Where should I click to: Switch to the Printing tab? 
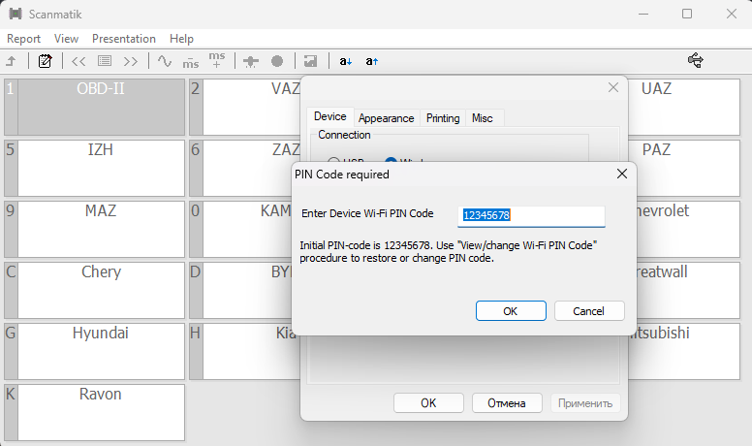443,117
